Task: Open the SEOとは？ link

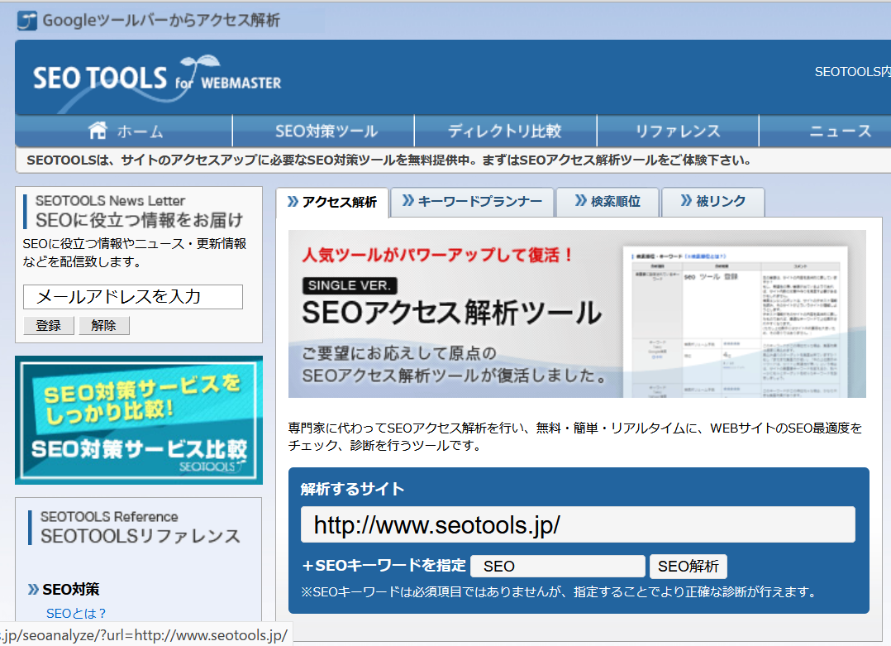Action: [76, 614]
